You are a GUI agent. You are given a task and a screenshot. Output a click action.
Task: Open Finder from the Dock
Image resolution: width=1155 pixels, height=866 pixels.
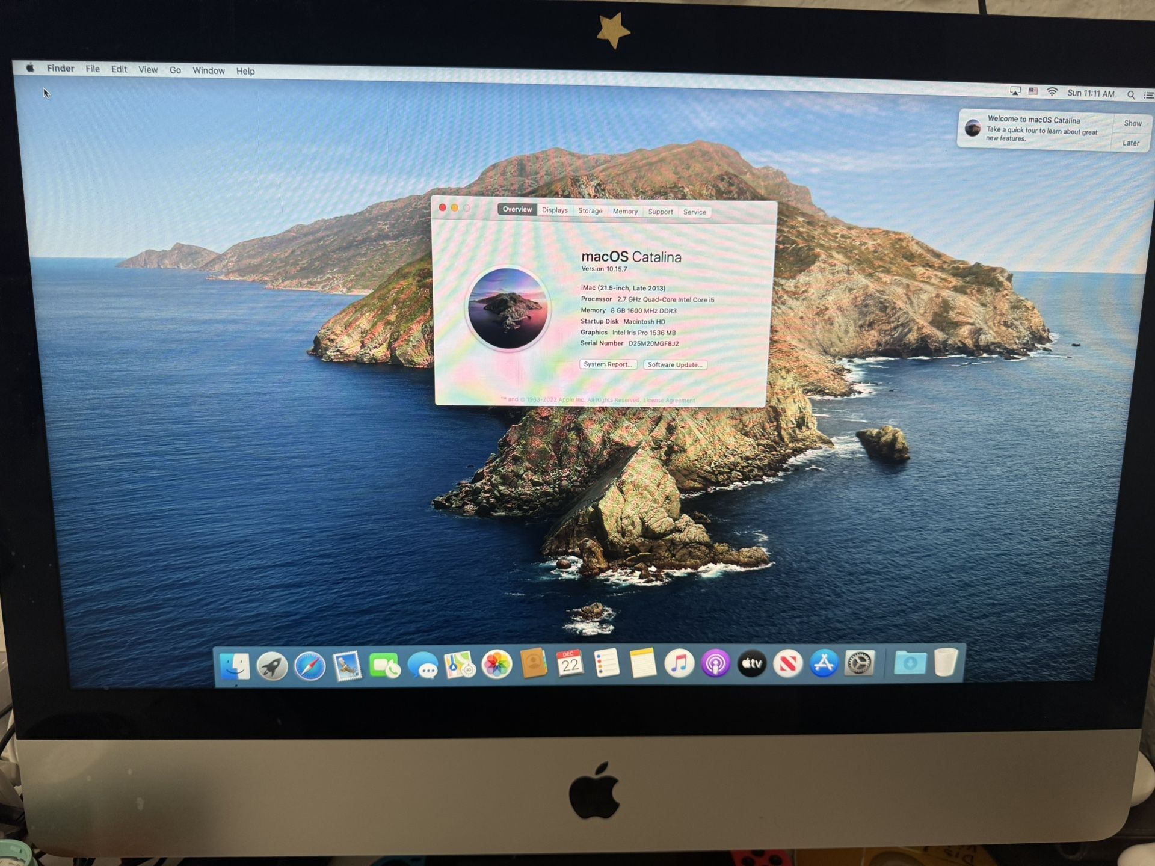pos(235,666)
